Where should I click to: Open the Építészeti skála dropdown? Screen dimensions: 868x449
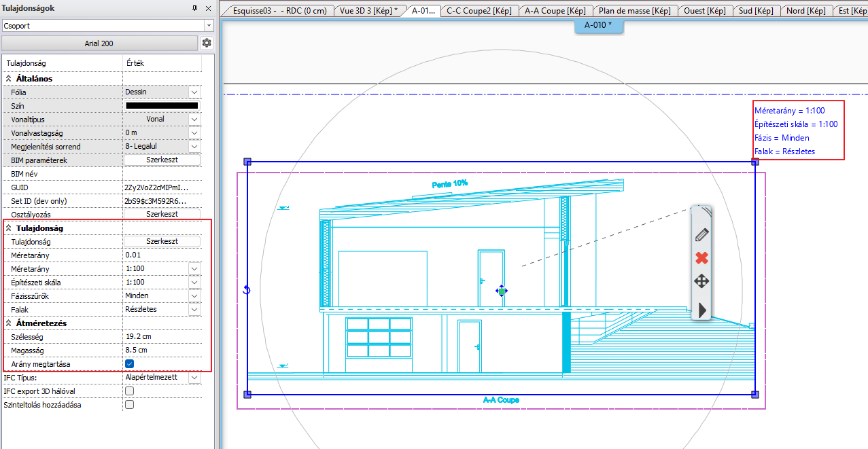point(194,282)
